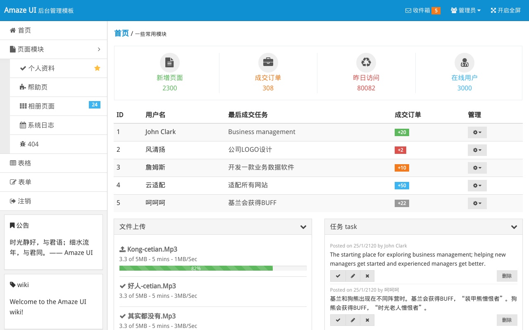Open 个人资料 in the sidebar

[x=58, y=68]
